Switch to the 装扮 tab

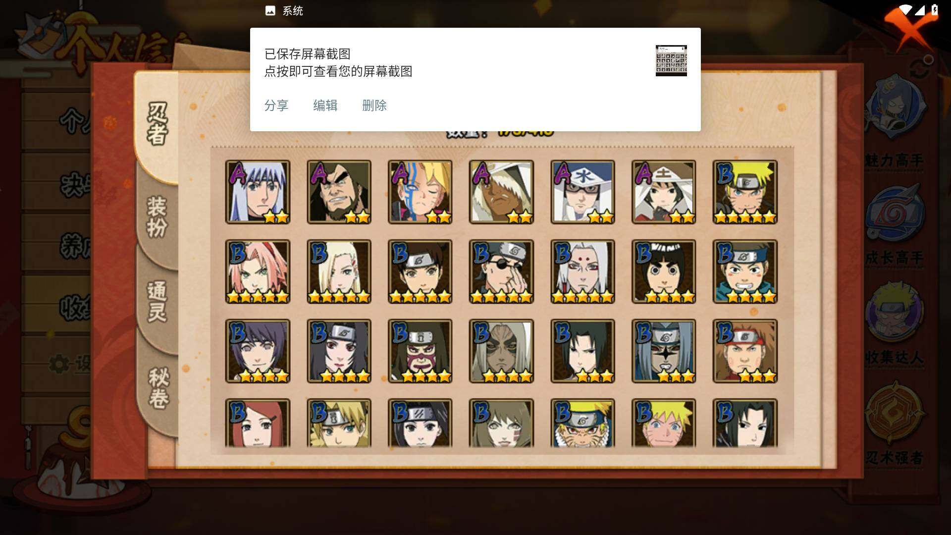click(x=158, y=217)
